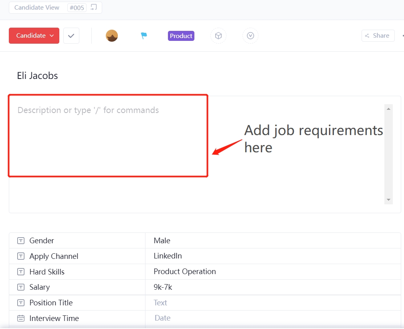The height and width of the screenshot is (329, 404).
Task: Click the calendar icon beside Interview Time
Action: [20, 318]
